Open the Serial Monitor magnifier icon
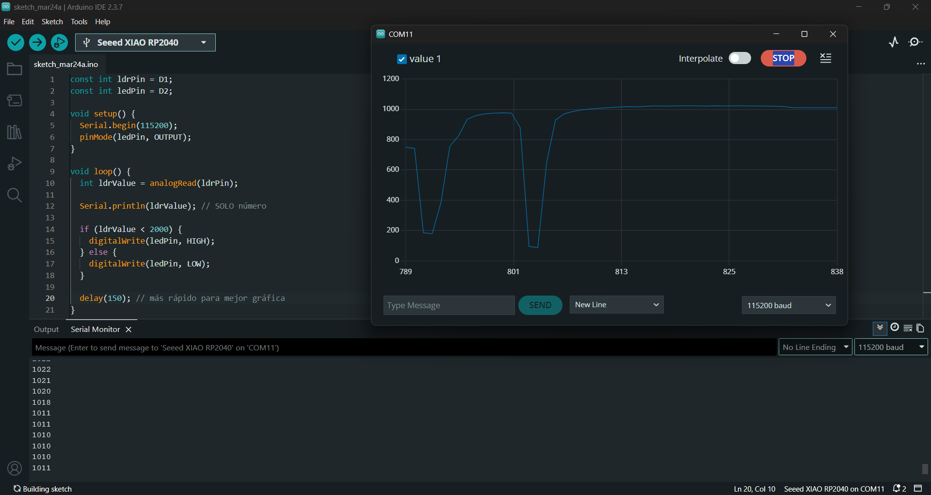 915,42
